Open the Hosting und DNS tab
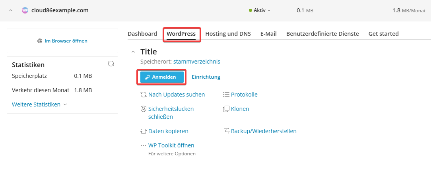The width and height of the screenshot is (431, 176). point(228,34)
